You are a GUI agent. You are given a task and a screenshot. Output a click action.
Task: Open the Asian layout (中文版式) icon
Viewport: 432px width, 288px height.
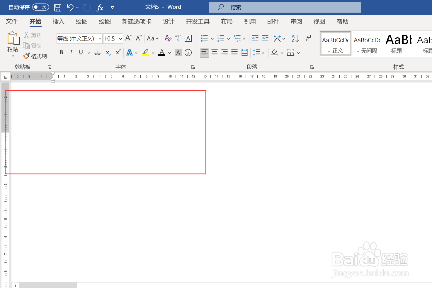coord(277,38)
